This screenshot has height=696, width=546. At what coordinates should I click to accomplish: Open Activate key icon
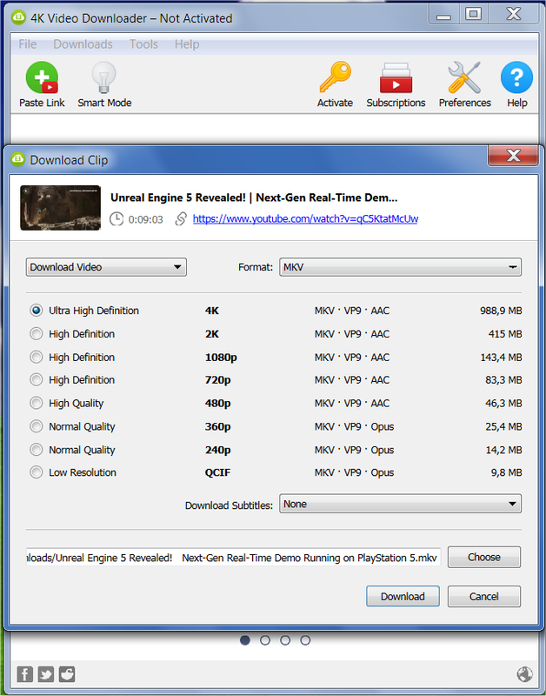pyautogui.click(x=335, y=77)
